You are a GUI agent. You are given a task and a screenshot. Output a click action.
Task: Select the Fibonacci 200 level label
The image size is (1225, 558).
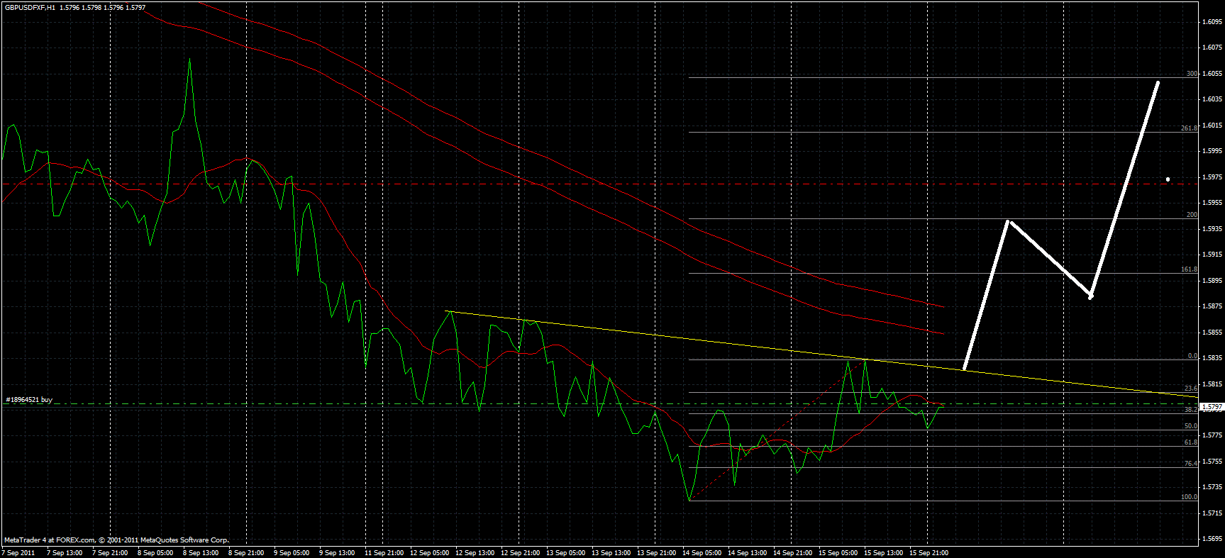pyautogui.click(x=1192, y=215)
